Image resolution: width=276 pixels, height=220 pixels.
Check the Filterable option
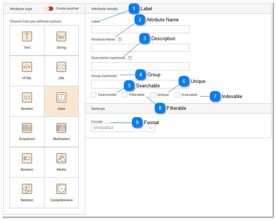(125, 95)
